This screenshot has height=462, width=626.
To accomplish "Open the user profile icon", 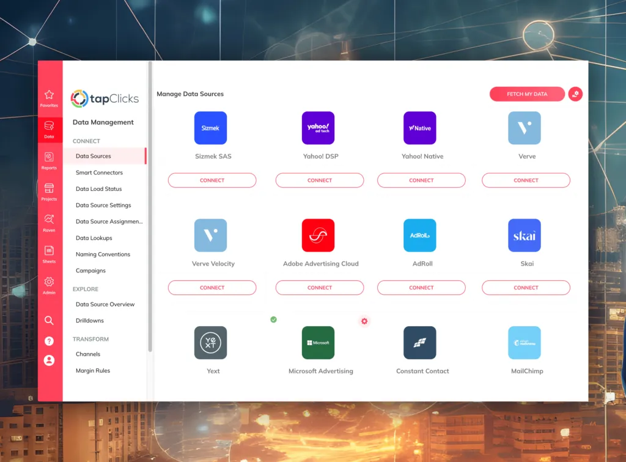I will click(50, 360).
